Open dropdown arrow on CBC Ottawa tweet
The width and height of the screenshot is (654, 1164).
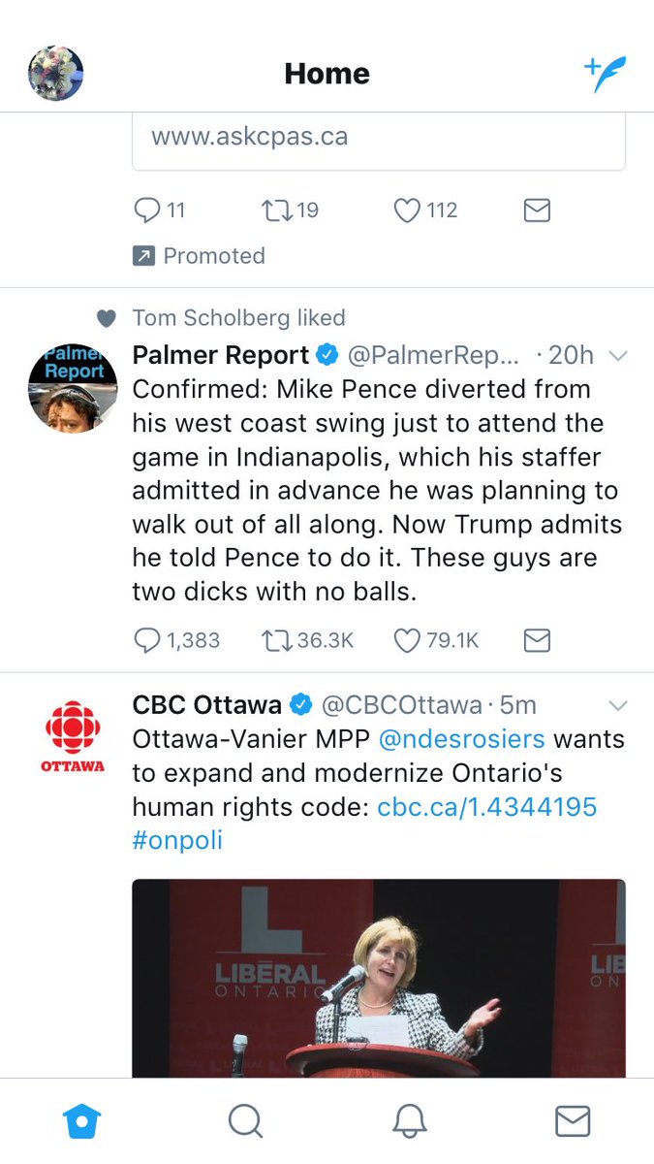pyautogui.click(x=617, y=705)
